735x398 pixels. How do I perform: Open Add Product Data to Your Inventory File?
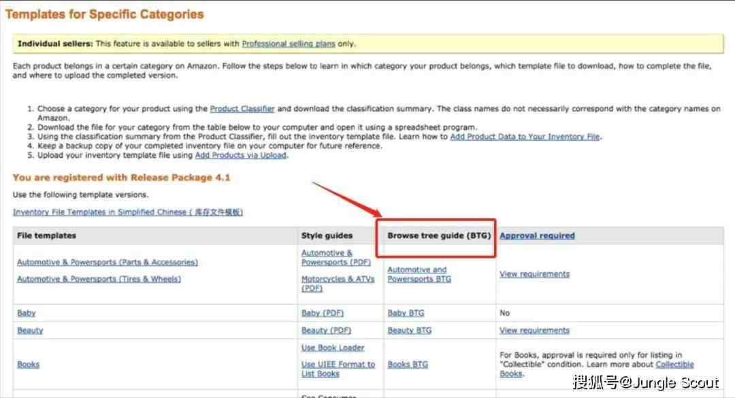525,137
